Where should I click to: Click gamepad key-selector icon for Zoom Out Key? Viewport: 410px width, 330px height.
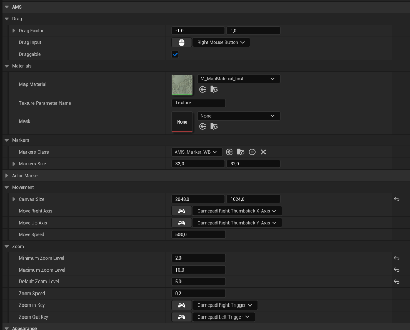coord(182,317)
